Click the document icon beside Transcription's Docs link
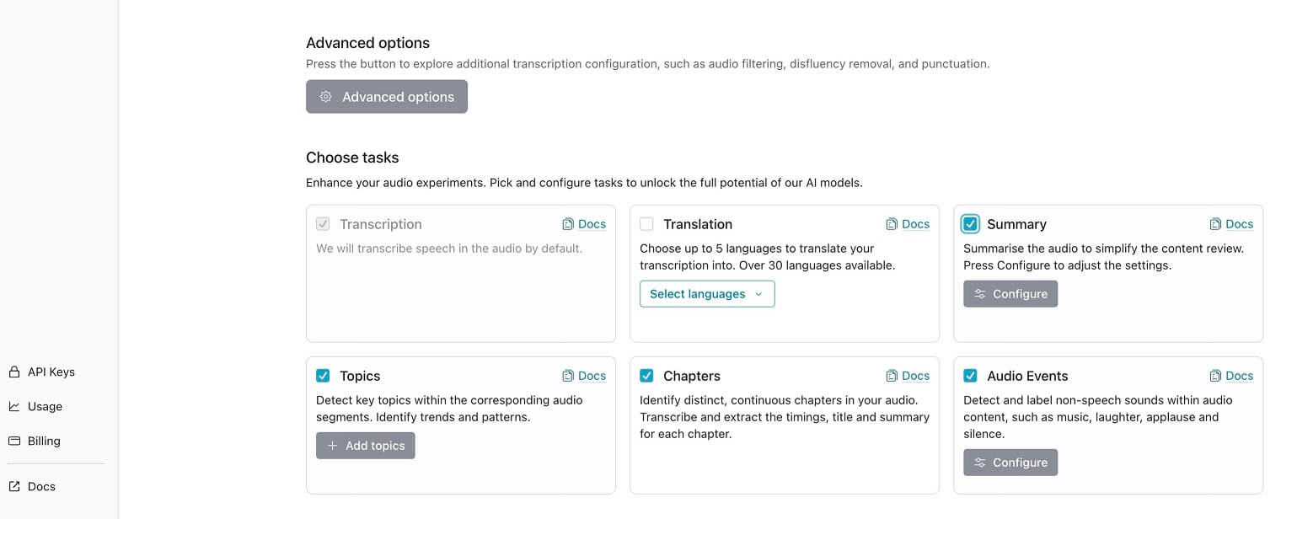Viewport: 1297px width, 551px height. point(568,223)
